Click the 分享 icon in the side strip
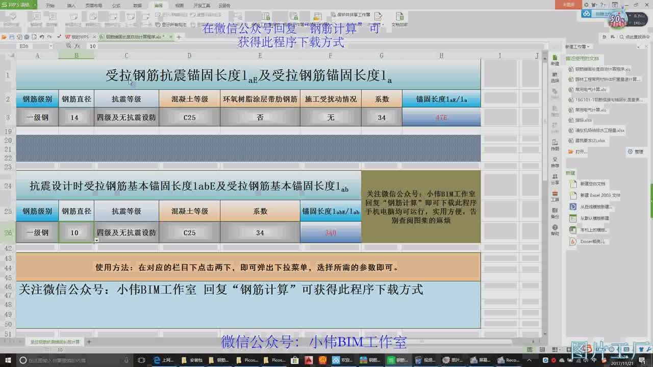653x367 pixels. tap(555, 179)
